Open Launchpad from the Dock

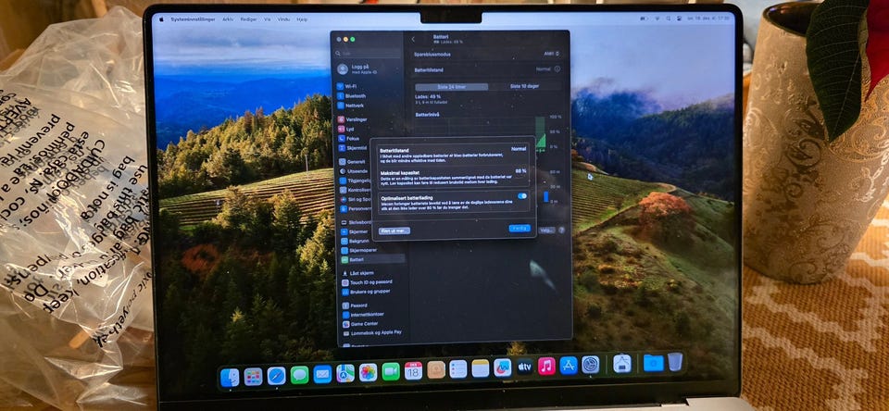click(253, 377)
